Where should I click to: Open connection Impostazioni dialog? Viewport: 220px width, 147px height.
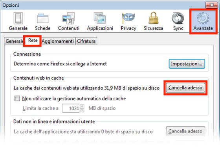[x=187, y=64]
